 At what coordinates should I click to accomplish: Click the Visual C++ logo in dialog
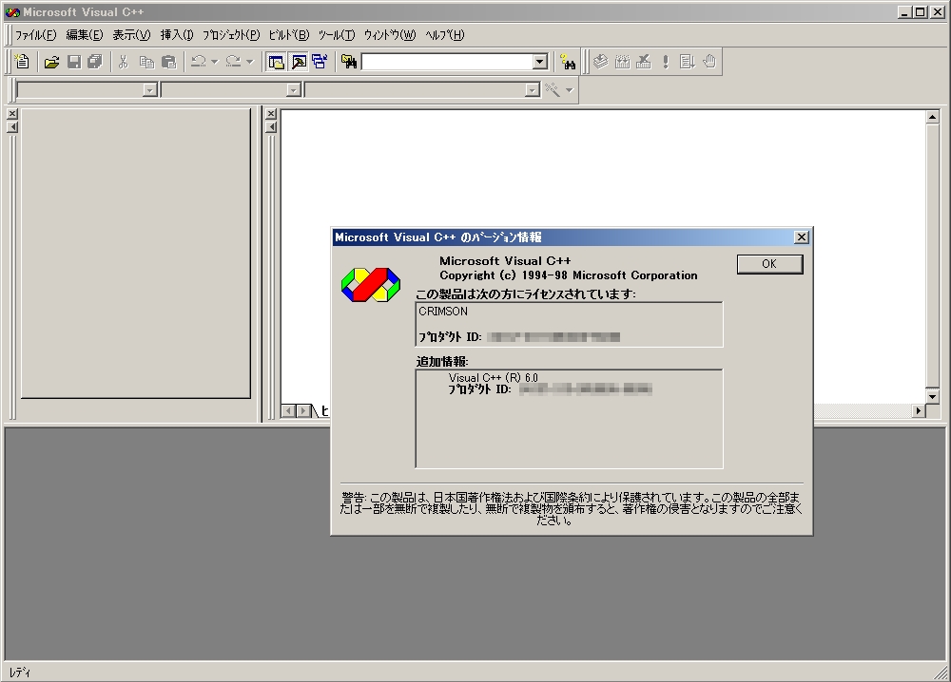click(371, 285)
